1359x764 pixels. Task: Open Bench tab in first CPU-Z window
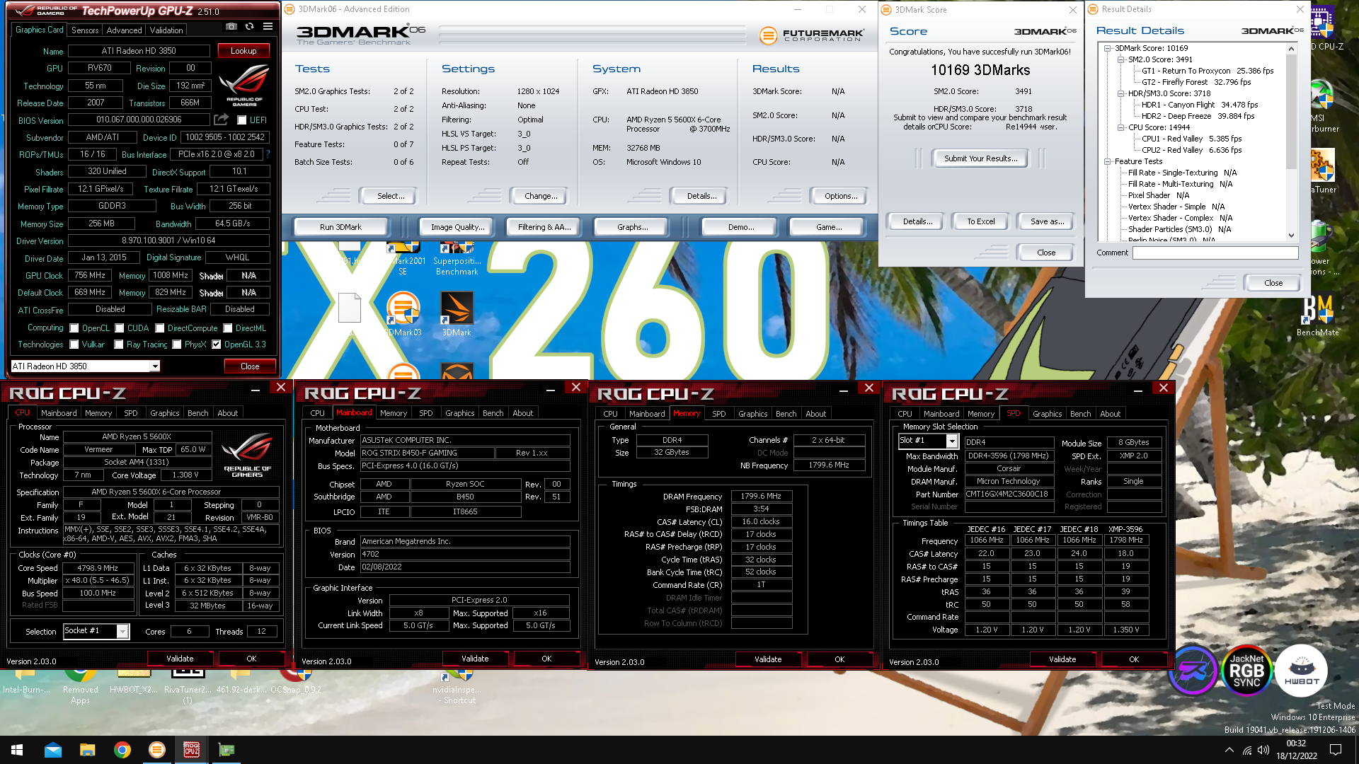click(197, 413)
